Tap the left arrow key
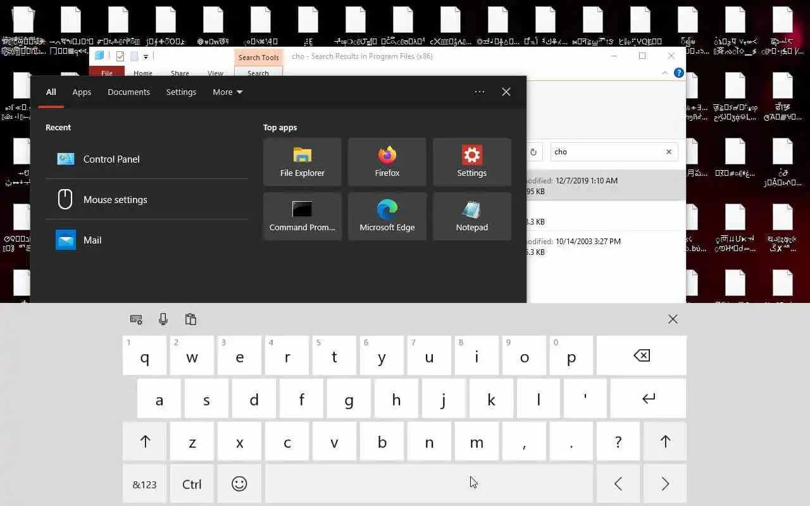810x506 pixels. pos(618,484)
